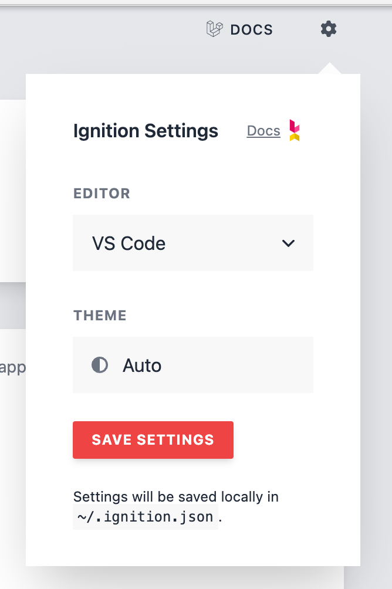Viewport: 392px width, 589px height.
Task: Click the popup's pointer triangle under gear
Action: 330,69
